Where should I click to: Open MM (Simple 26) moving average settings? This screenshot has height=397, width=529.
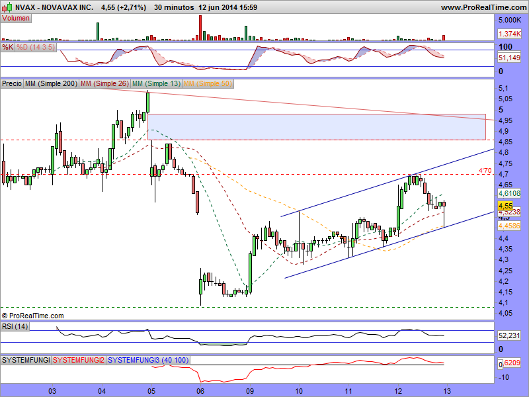click(x=104, y=83)
